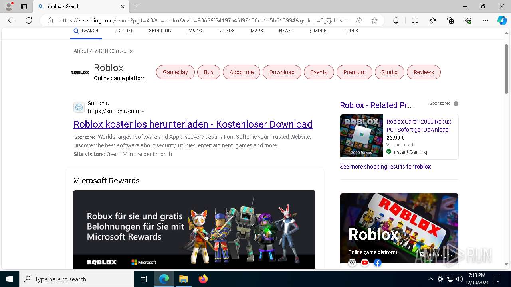Open the Microsoft Rewards Robux banner

pos(194,230)
